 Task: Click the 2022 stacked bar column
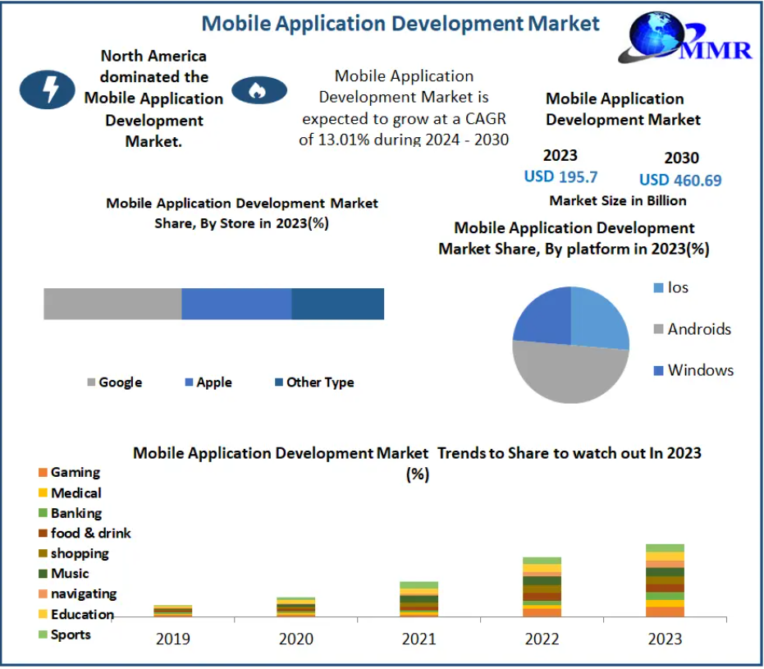pos(542,587)
